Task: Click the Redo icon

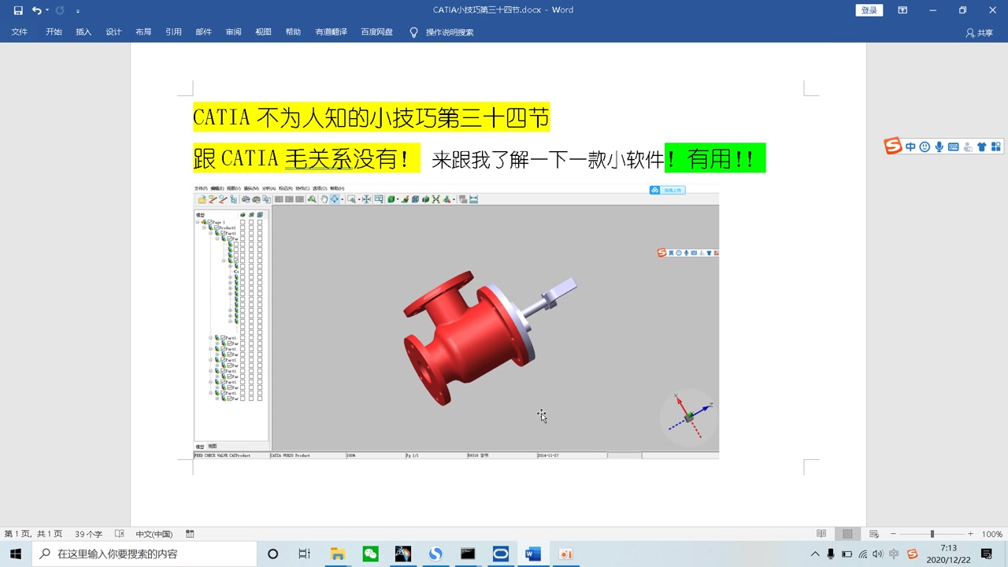Action: [x=60, y=10]
